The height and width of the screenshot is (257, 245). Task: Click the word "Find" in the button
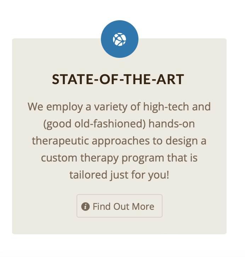tap(102, 206)
